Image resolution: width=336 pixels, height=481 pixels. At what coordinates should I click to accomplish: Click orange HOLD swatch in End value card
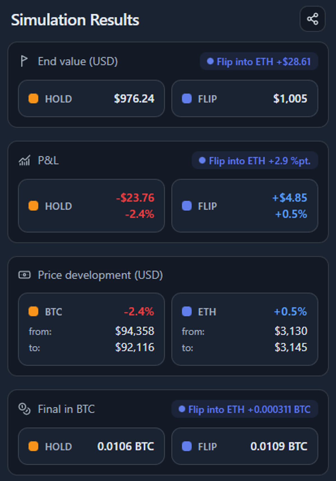point(33,99)
